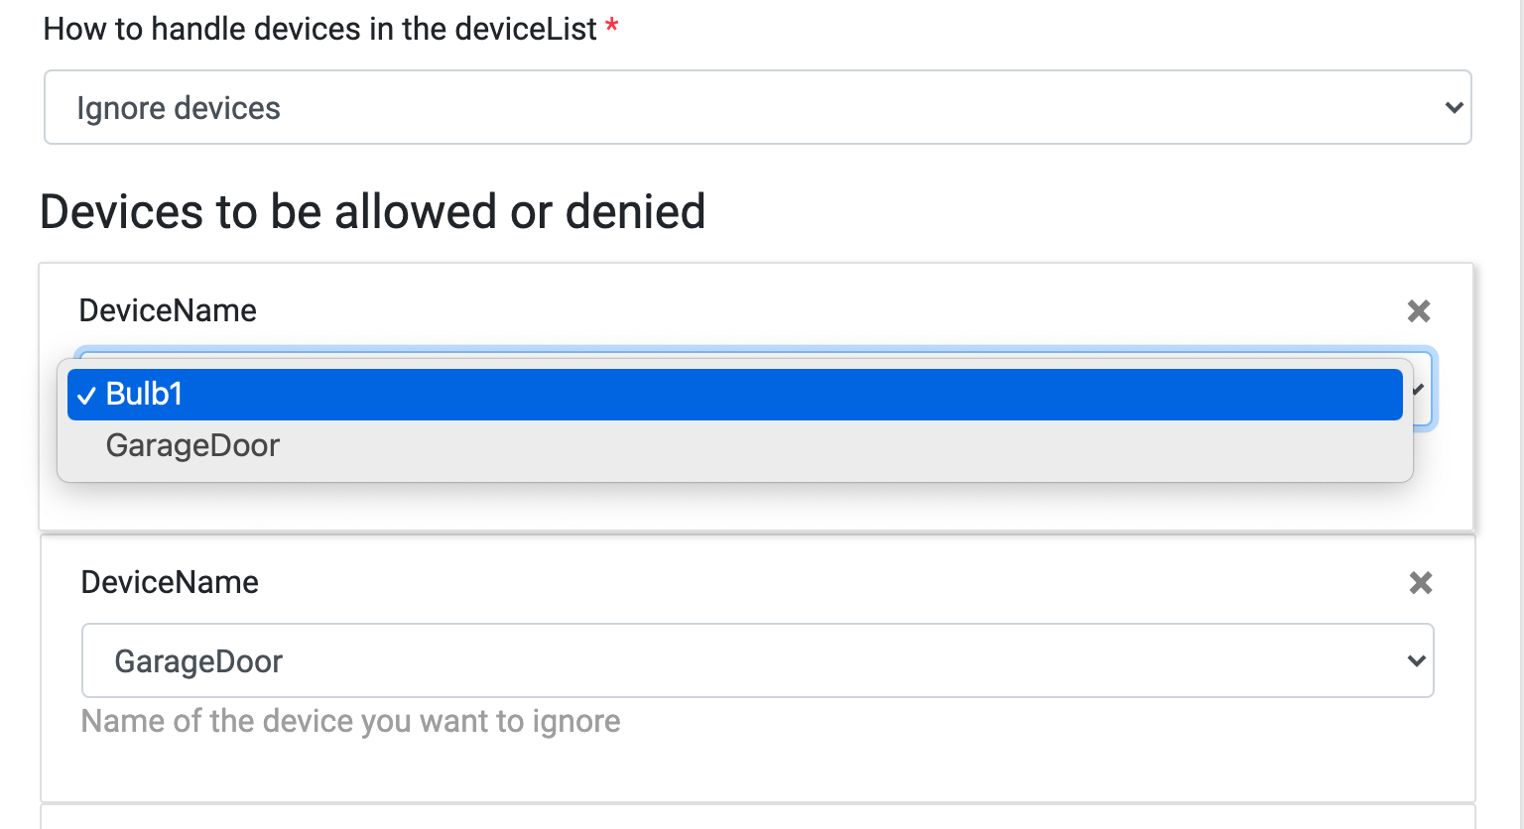Click the checkmark beside Bulb1 option
Screen dimensions: 1524x829
pyautogui.click(x=86, y=394)
